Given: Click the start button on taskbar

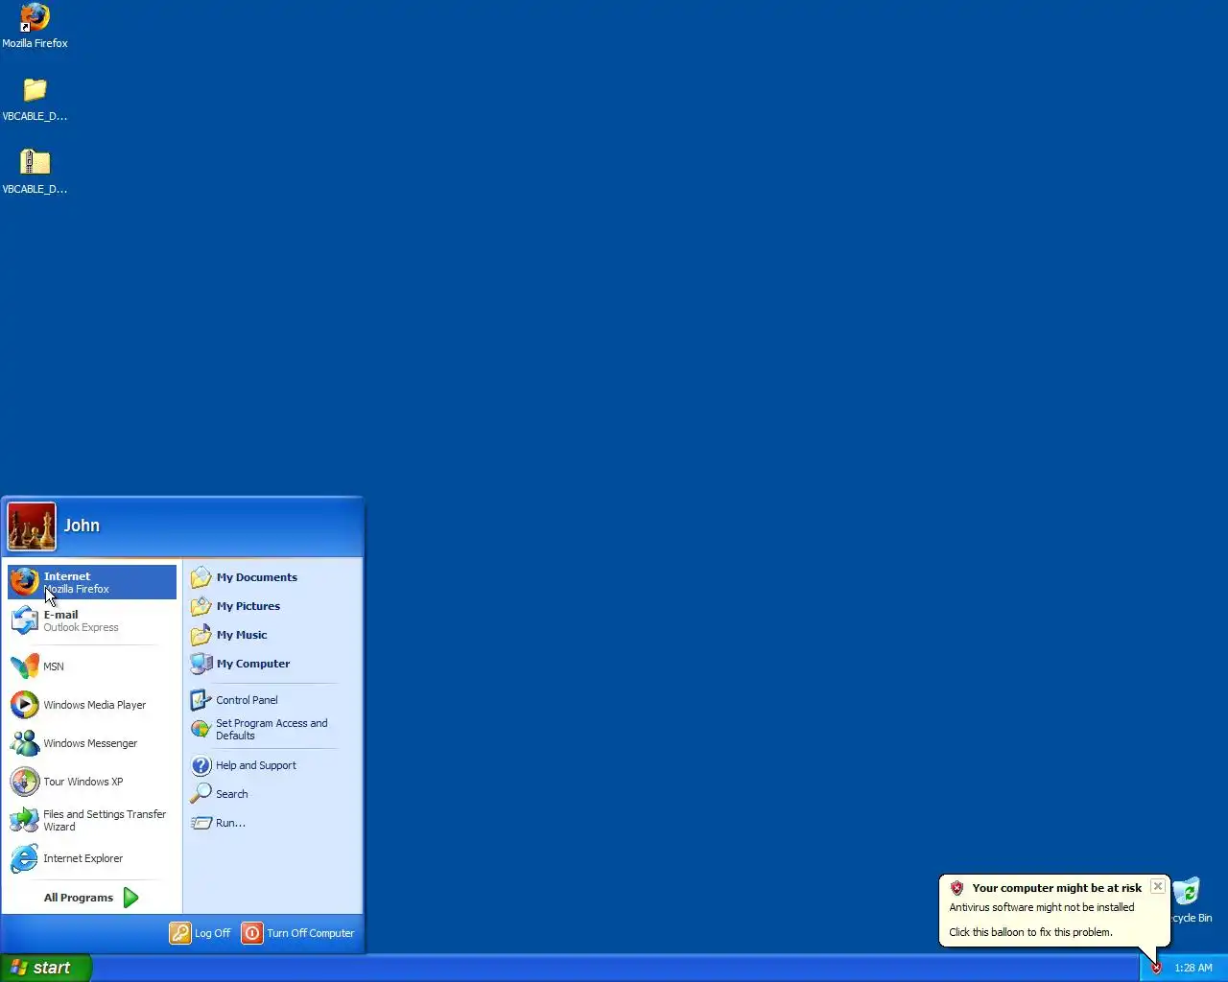Looking at the screenshot, I should [x=46, y=968].
